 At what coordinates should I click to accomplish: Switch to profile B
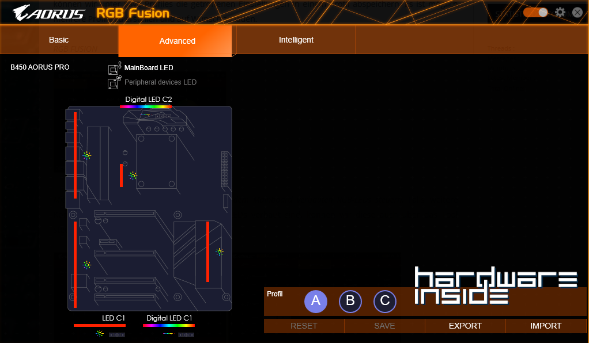coord(350,301)
